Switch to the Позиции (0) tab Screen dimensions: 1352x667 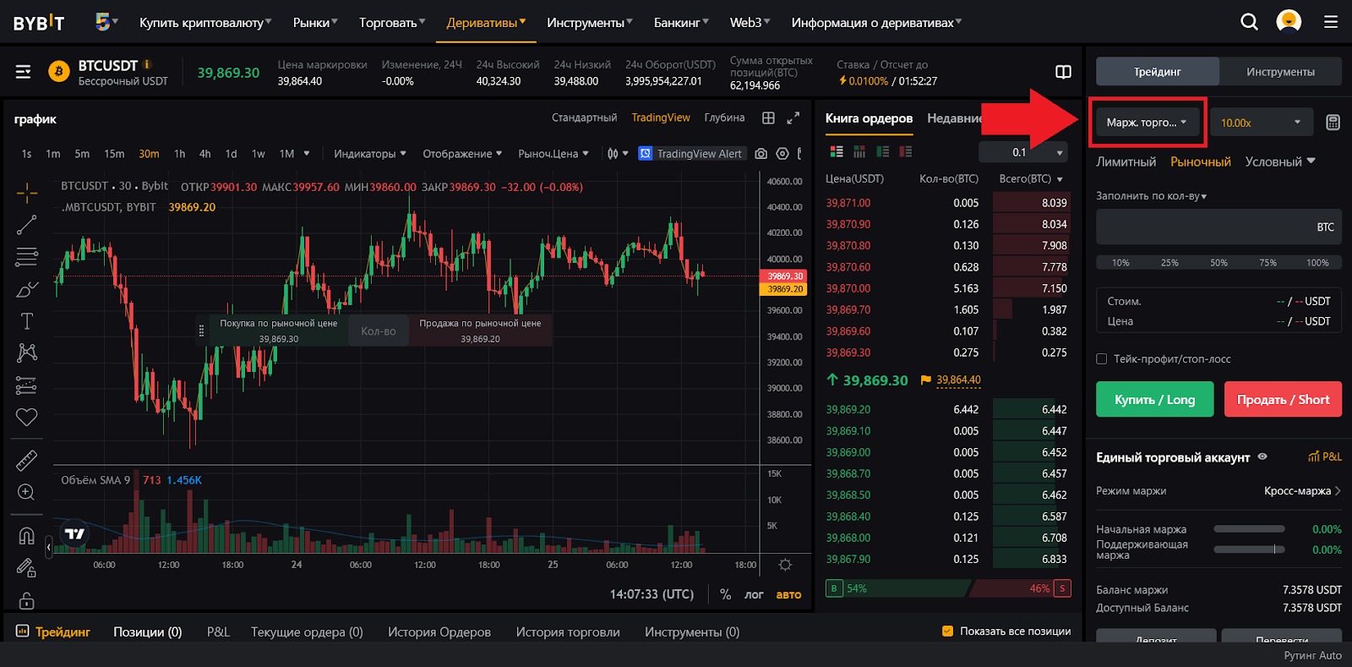[147, 632]
